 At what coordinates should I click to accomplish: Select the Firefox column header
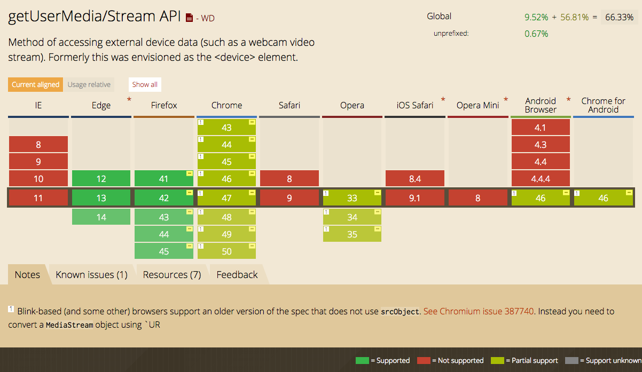coord(164,105)
